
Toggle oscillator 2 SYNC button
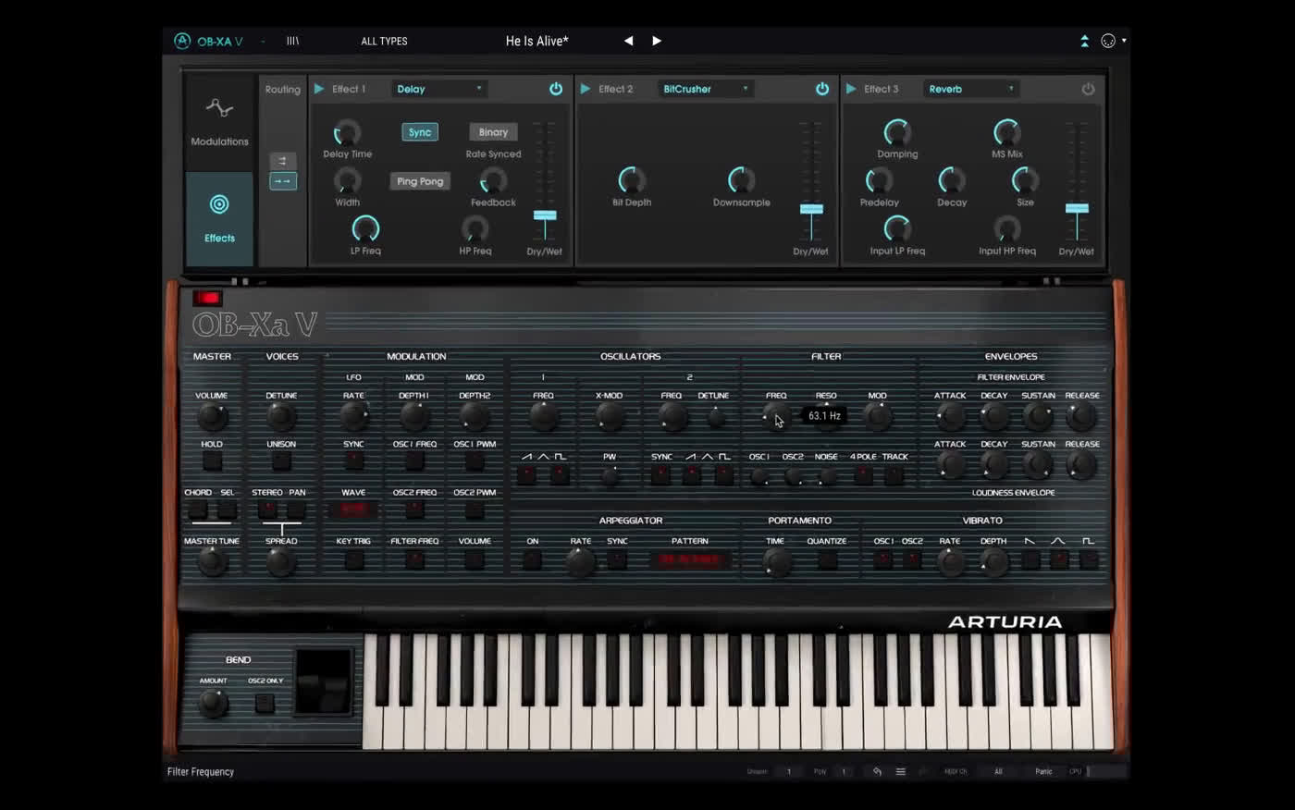click(x=660, y=474)
